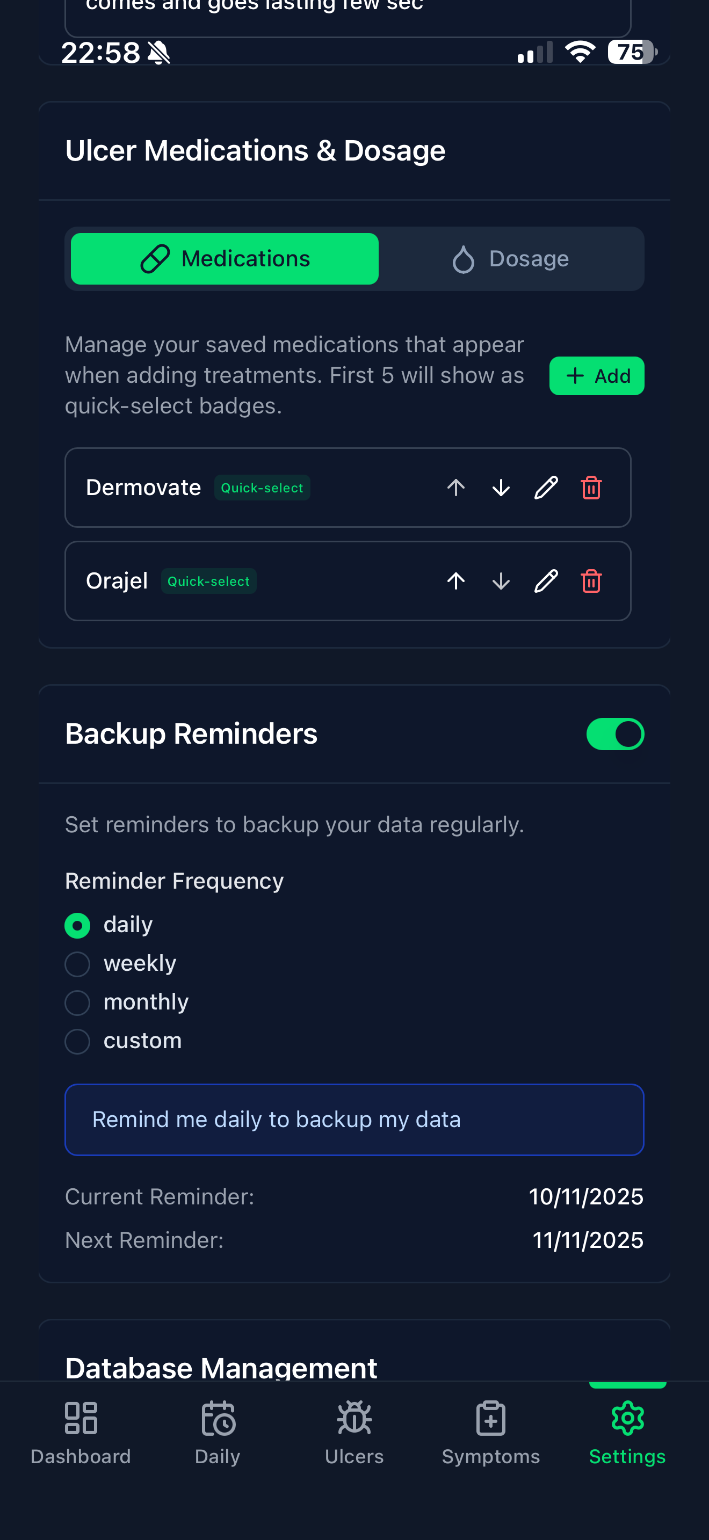Select the custom reminder frequency
Image resolution: width=709 pixels, height=1540 pixels.
(77, 1041)
